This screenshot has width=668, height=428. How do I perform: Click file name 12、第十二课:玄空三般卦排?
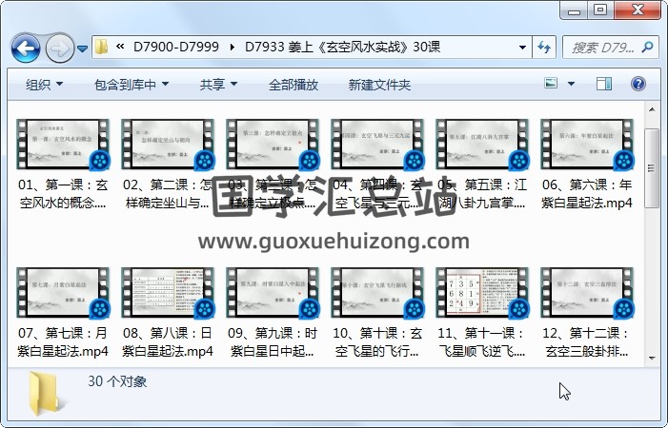point(587,342)
